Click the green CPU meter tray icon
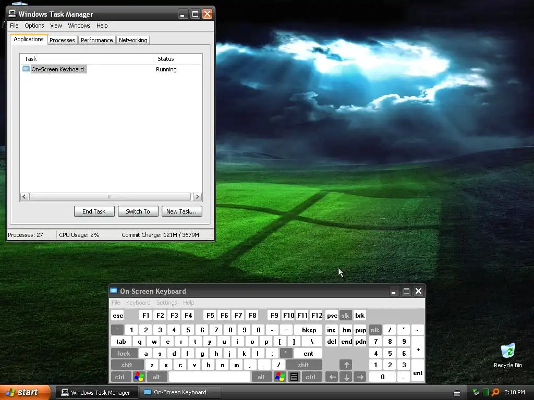Screen dimensions: 534x400 tap(486, 392)
